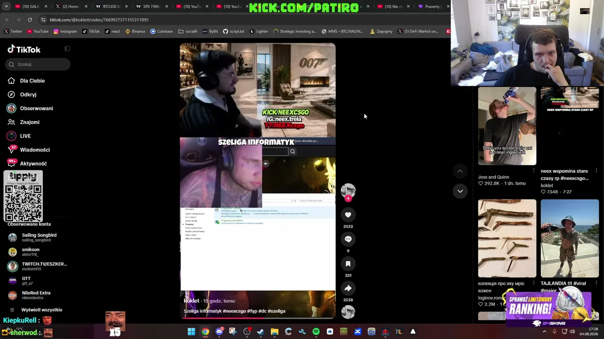Open Wiadomości messages
The width and height of the screenshot is (604, 339).
tap(28, 150)
